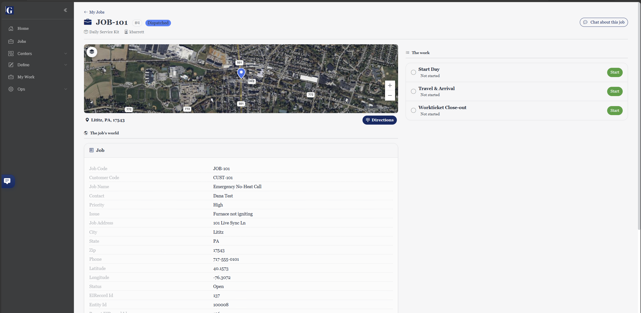Select the Travel & Arrival status circle
The width and height of the screenshot is (641, 313).
pyautogui.click(x=413, y=91)
